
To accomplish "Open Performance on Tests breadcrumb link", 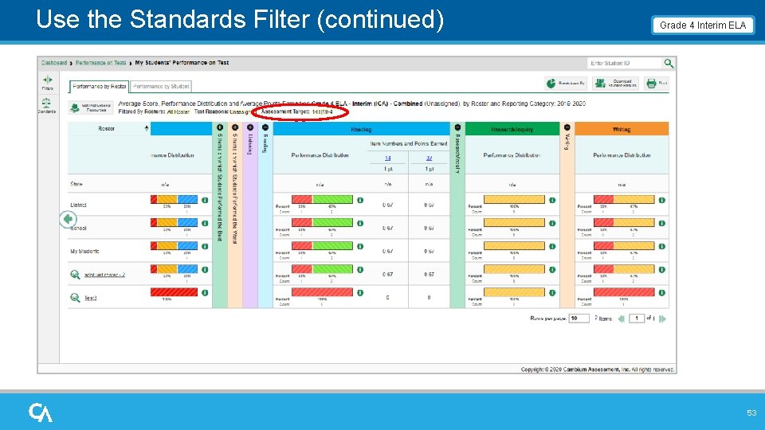I will coord(101,62).
